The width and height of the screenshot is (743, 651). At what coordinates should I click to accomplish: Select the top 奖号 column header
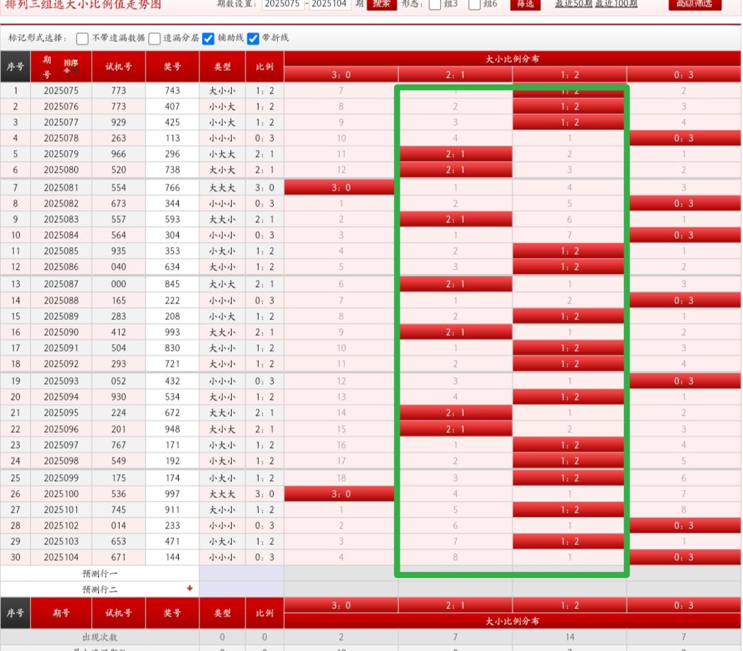click(x=172, y=67)
